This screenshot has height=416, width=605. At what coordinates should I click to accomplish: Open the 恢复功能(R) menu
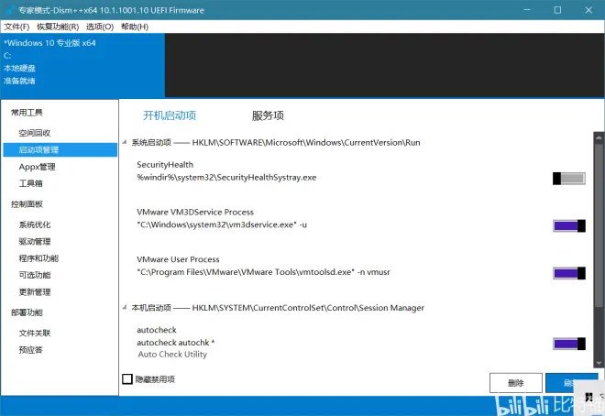(x=57, y=27)
